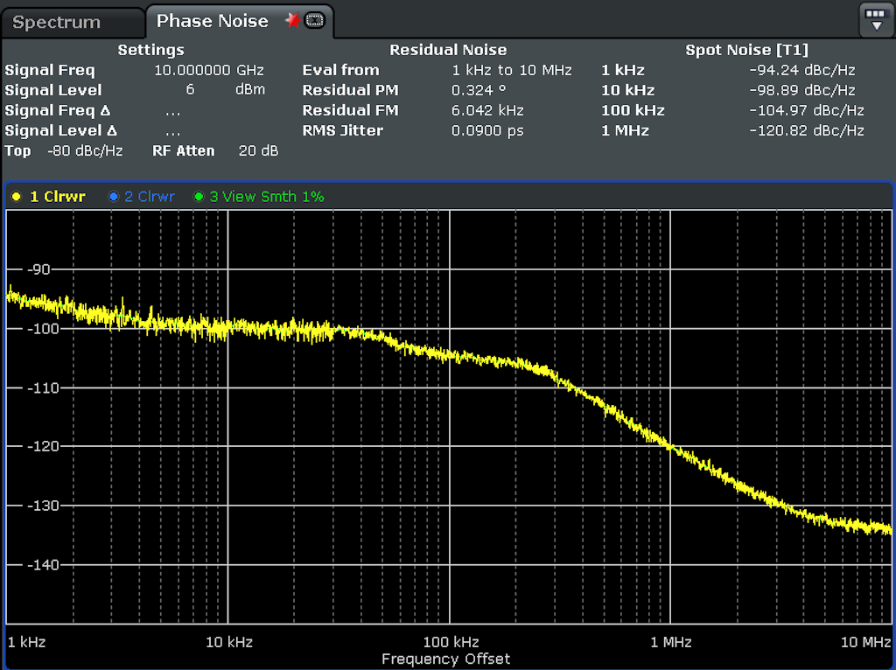Click the Signal Freq 10.000000 GHz value
Screen dimensions: 896x670
(x=208, y=70)
